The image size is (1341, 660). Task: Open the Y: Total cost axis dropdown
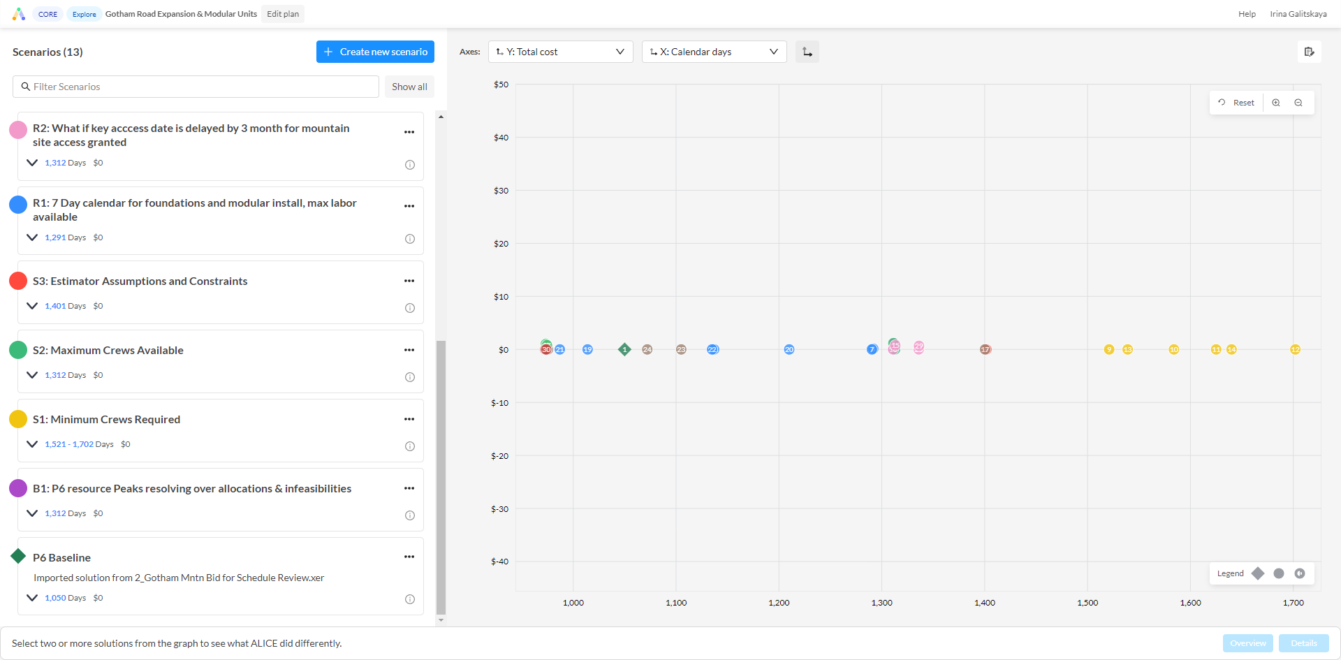pyautogui.click(x=561, y=52)
